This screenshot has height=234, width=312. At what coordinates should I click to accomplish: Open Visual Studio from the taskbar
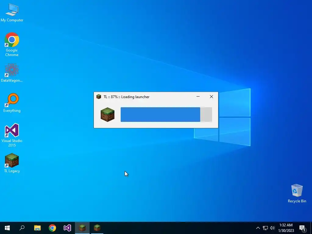[67, 228]
